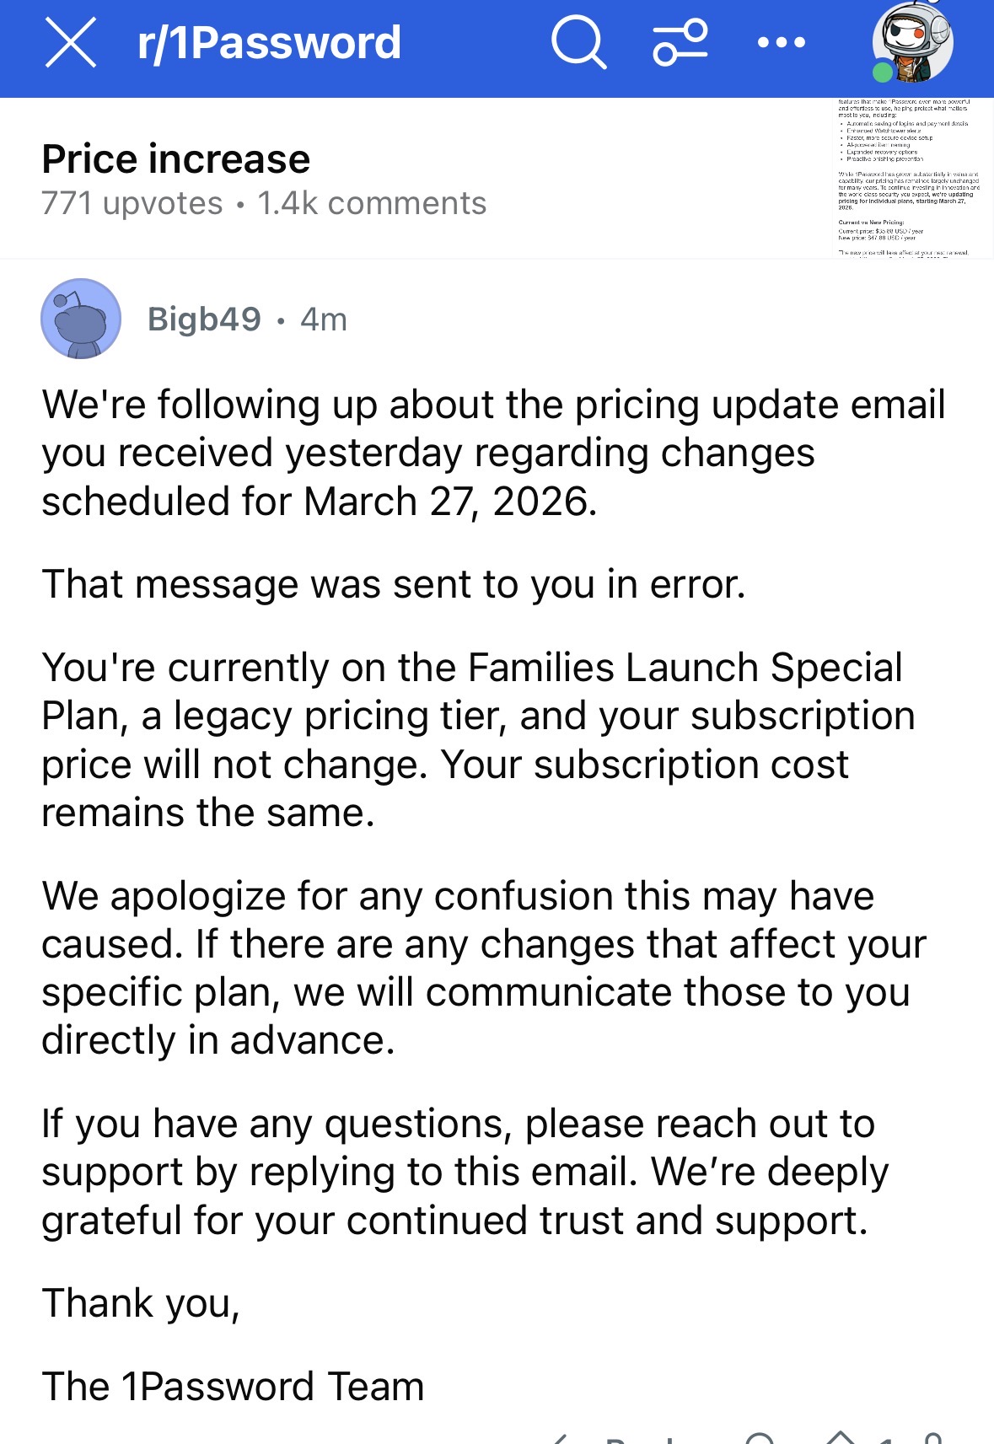The height and width of the screenshot is (1444, 994).
Task: Open the three-dot more options menu
Action: point(782,42)
